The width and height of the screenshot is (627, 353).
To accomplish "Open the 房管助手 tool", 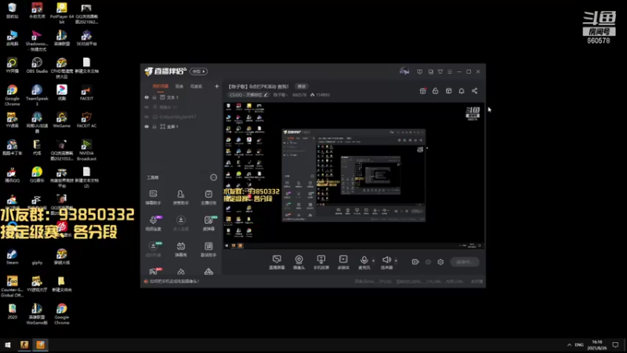I will (181, 198).
